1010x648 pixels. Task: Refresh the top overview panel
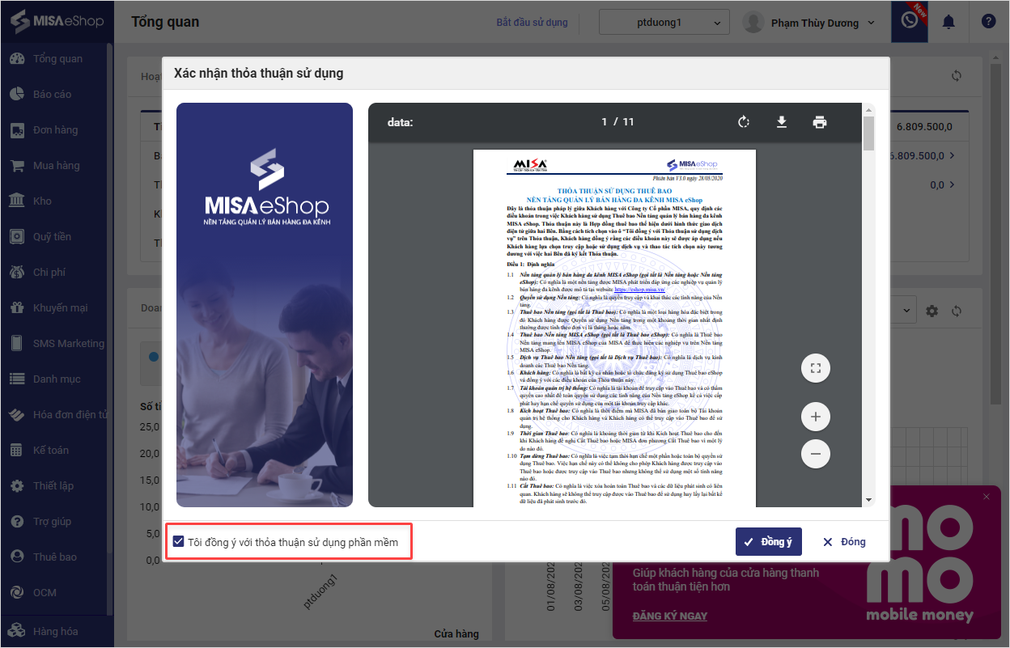coord(957,75)
